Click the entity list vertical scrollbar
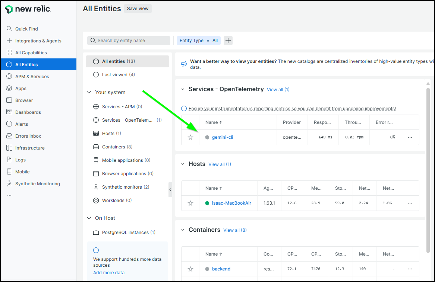 (x=428, y=170)
